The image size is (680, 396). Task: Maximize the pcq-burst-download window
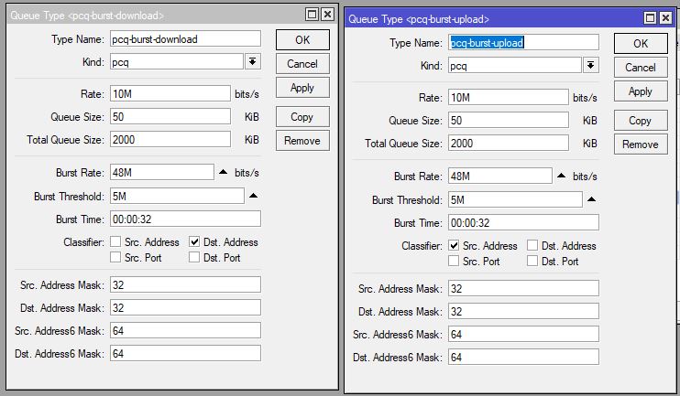[x=312, y=15]
